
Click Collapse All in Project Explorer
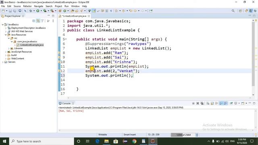pos(34,21)
